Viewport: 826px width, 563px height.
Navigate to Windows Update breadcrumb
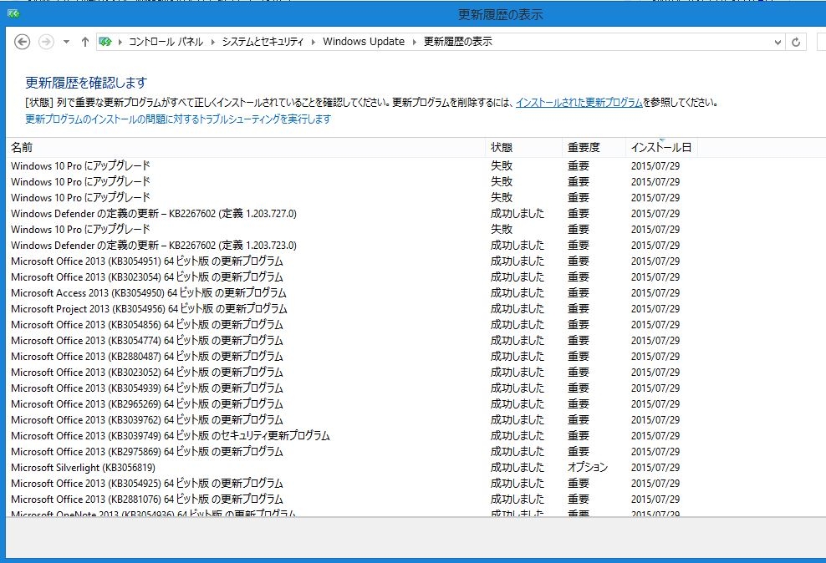pos(364,42)
